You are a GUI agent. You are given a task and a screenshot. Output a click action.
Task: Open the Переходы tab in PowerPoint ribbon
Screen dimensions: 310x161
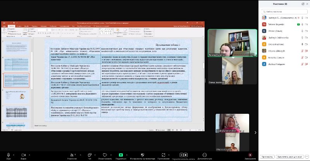[x=34, y=26]
